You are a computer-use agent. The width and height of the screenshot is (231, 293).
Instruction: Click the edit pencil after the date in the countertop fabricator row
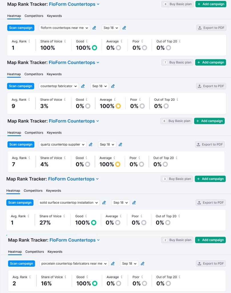click(113, 86)
